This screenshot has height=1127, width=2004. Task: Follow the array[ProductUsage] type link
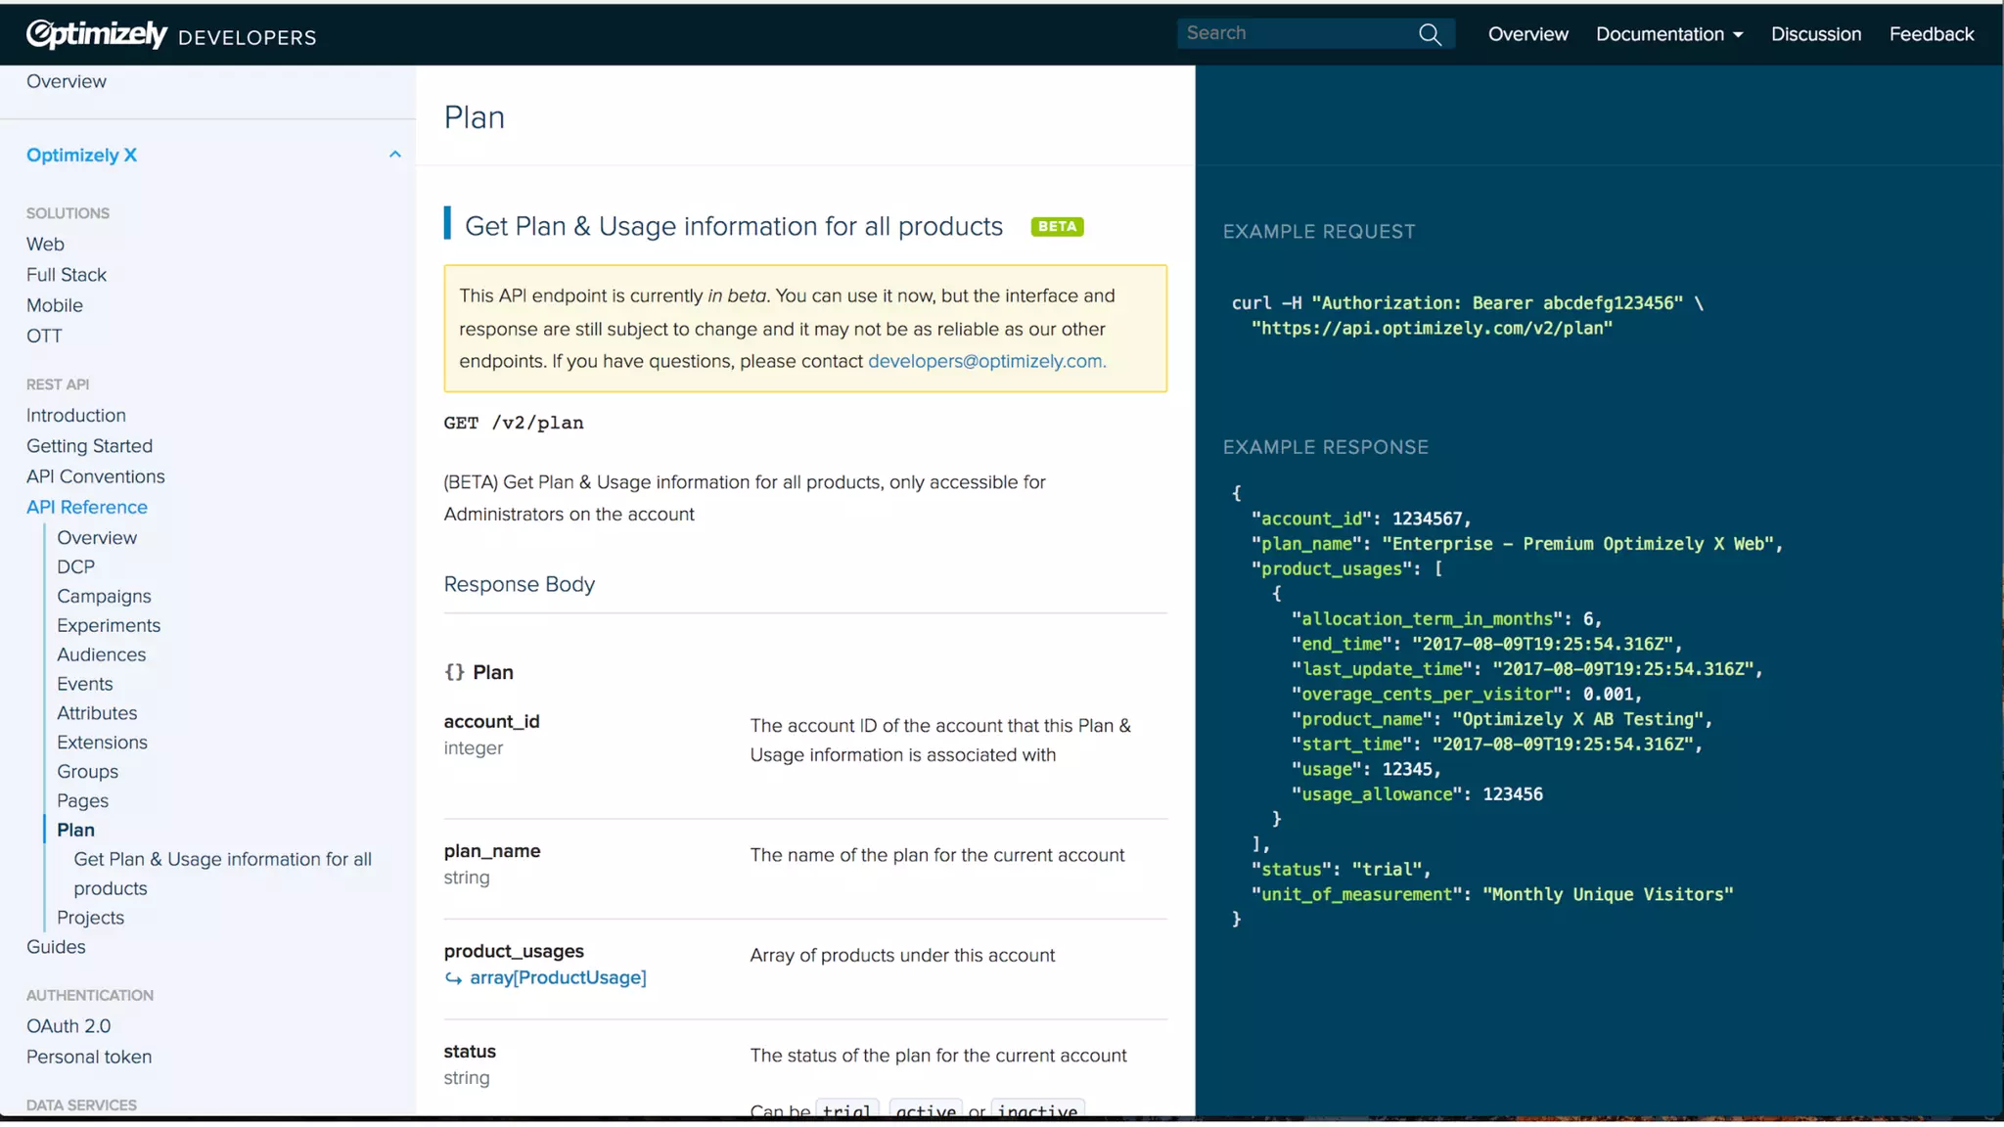(x=558, y=977)
